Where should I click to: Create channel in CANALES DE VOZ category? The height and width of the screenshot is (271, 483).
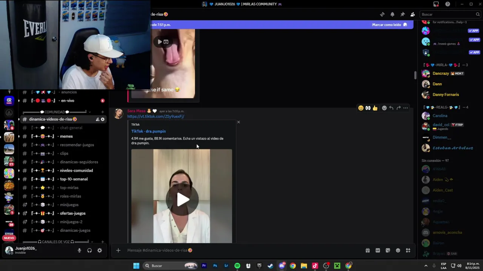pyautogui.click(x=103, y=242)
